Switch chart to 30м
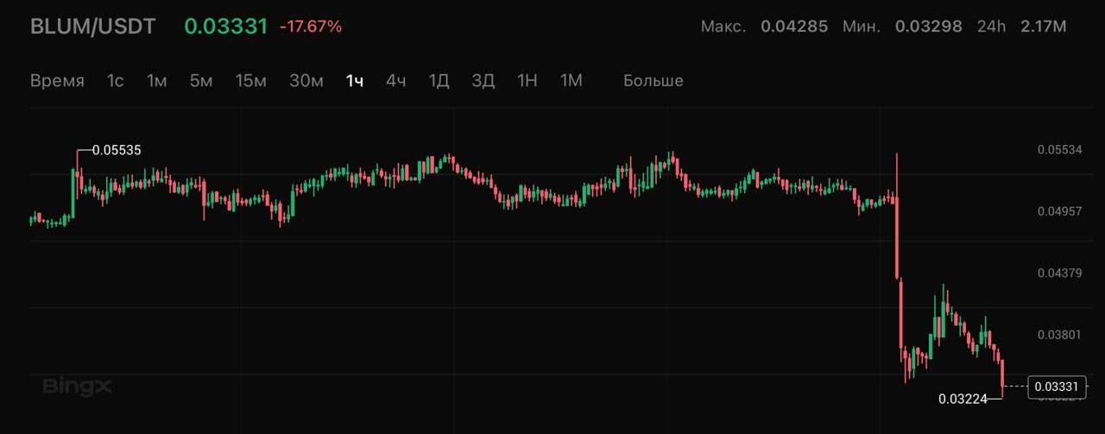This screenshot has width=1105, height=434. (x=306, y=81)
